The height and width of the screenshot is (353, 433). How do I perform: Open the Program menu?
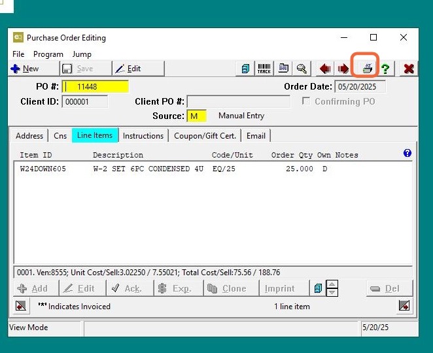click(x=48, y=54)
